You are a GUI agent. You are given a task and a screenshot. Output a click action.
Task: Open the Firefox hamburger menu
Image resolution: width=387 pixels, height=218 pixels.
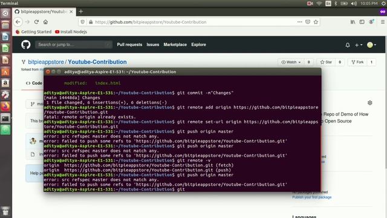[x=383, y=22]
